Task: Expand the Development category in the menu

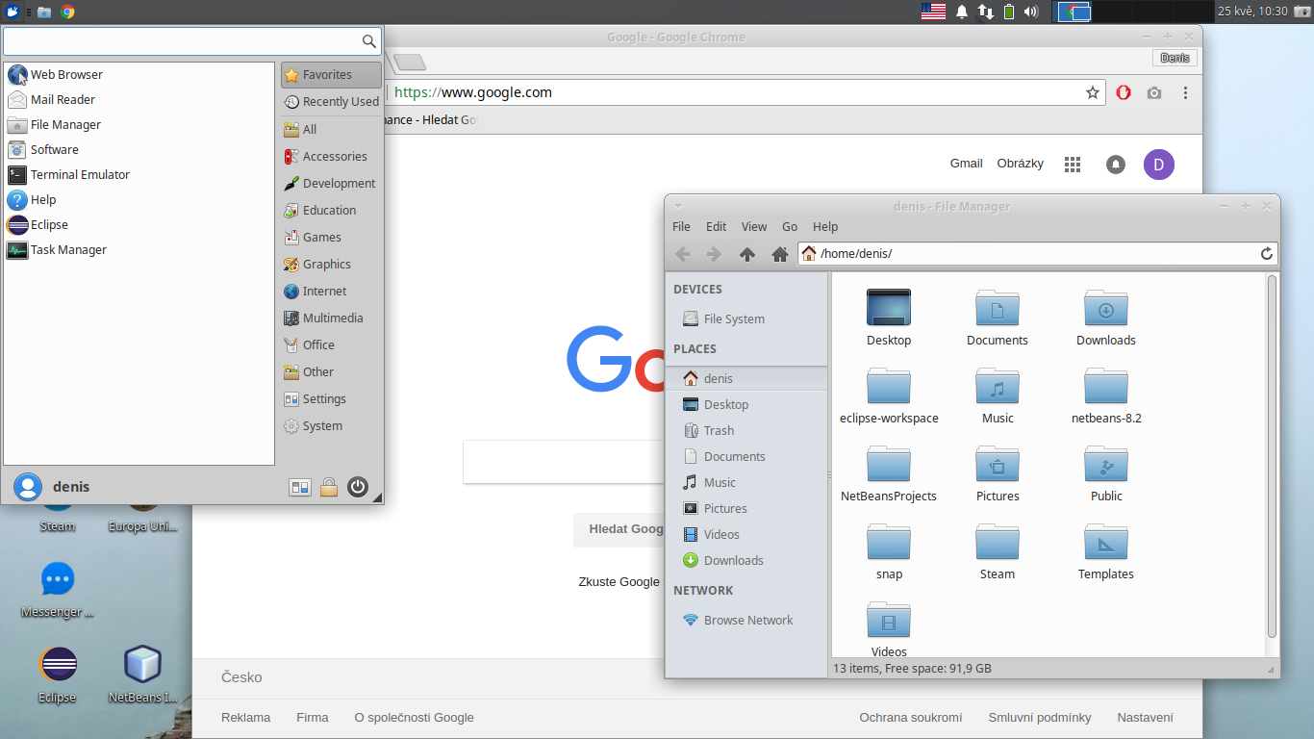Action: pyautogui.click(x=339, y=183)
